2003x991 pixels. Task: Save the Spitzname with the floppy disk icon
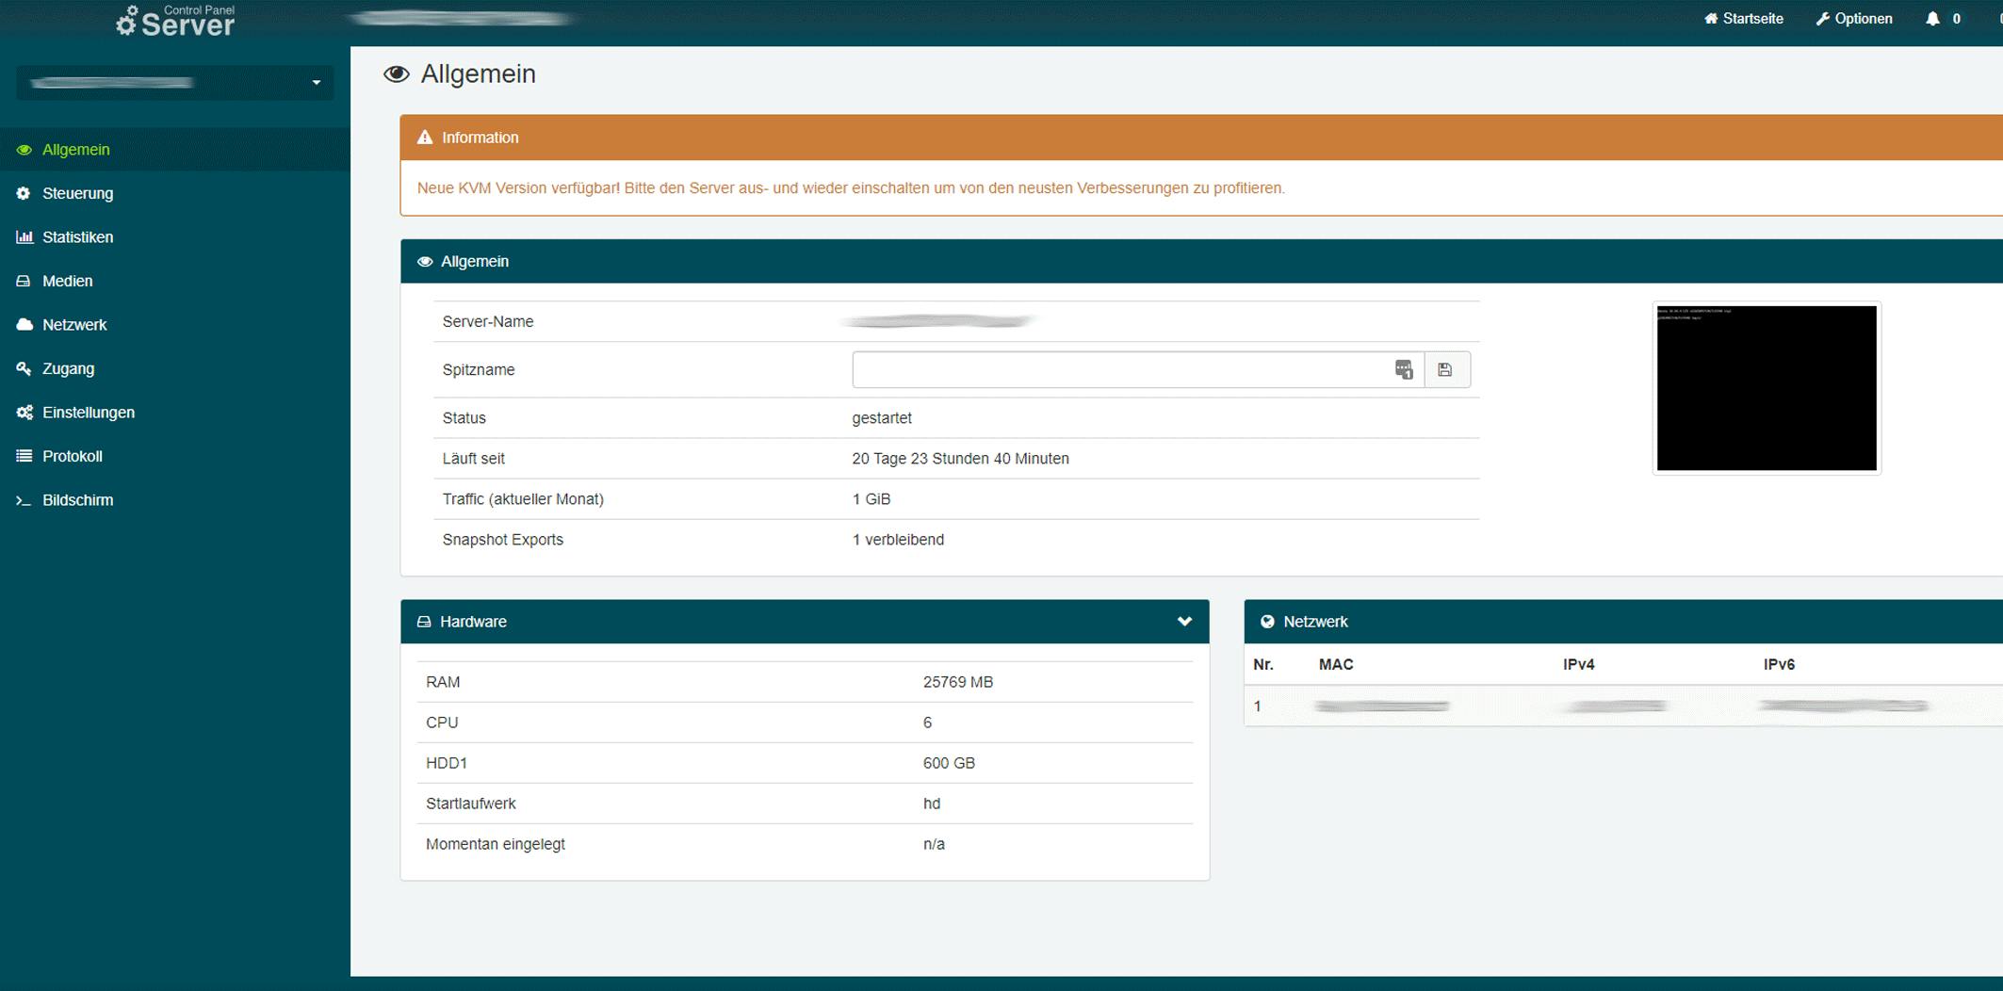(x=1446, y=369)
